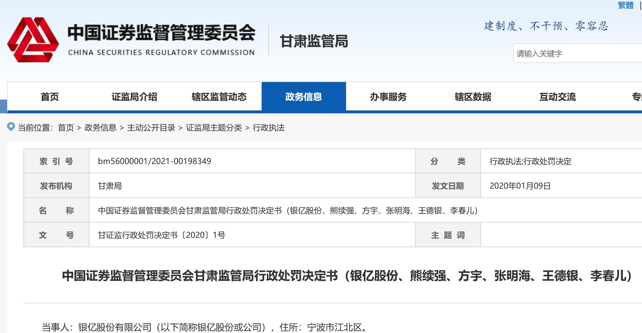This screenshot has width=642, height=333.
Task: Click the 甘肃监管局 header title
Action: tap(314, 41)
